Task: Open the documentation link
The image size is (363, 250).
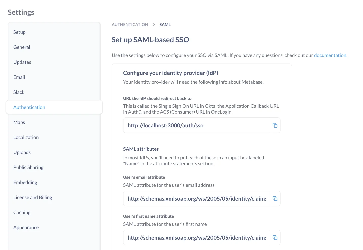Action: 330,55
